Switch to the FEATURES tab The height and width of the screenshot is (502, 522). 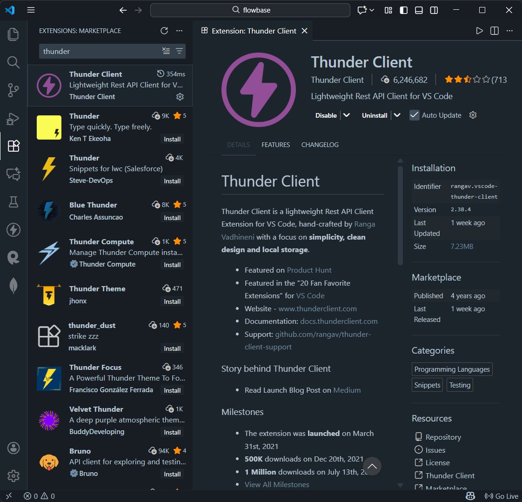(x=275, y=145)
